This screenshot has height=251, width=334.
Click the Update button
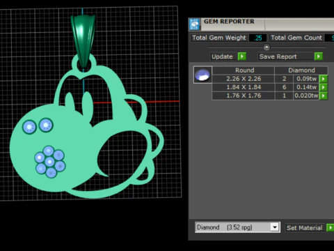pos(224,56)
